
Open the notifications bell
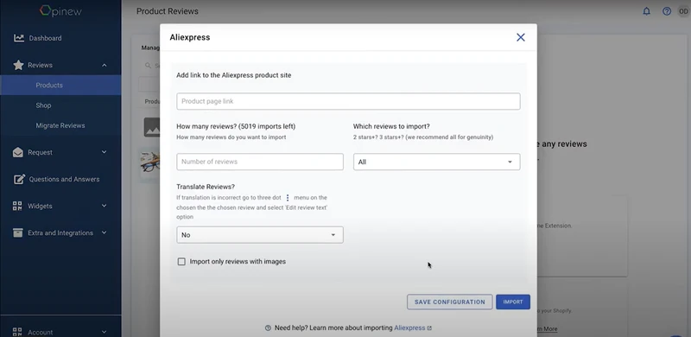pos(646,11)
